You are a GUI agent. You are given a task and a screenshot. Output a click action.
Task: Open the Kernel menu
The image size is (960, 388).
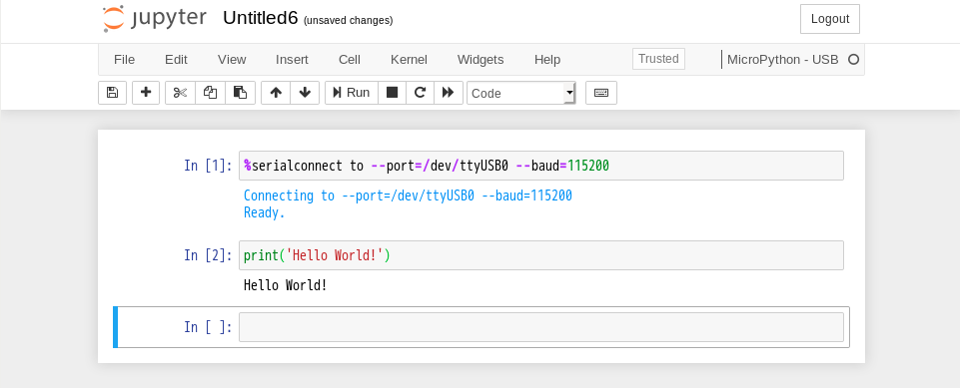409,59
